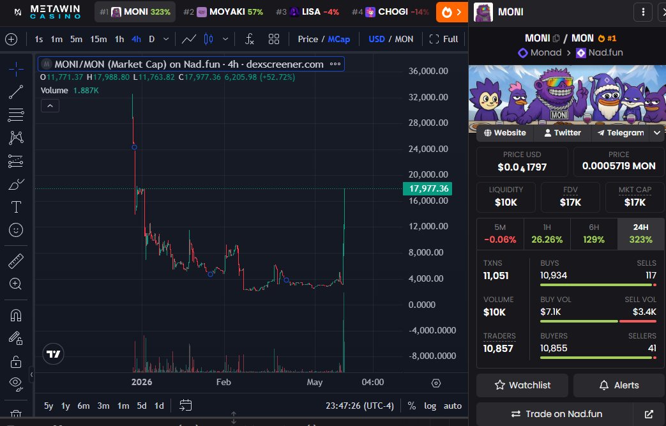
Task: Add symbol with plus circle icon
Action: pyautogui.click(x=11, y=39)
